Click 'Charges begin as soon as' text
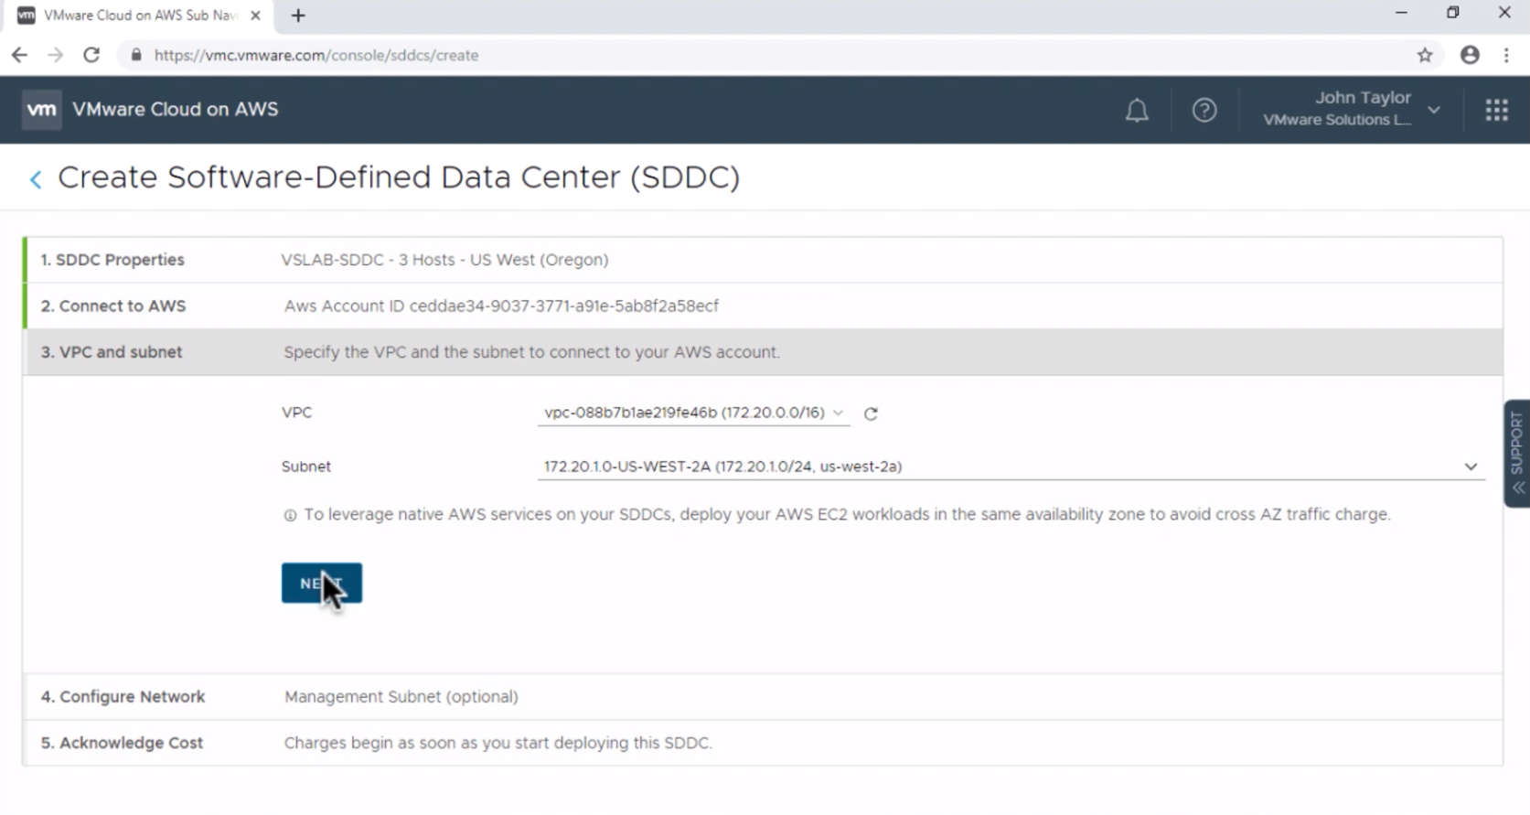 [498, 744]
